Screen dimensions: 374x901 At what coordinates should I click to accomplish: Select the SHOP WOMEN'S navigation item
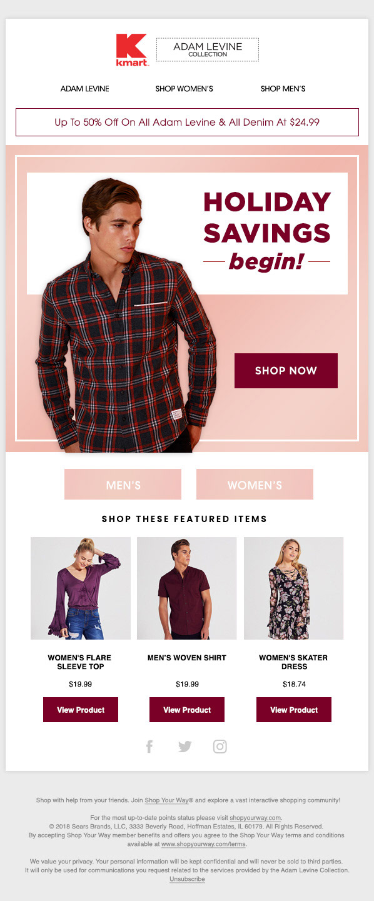[x=184, y=89]
